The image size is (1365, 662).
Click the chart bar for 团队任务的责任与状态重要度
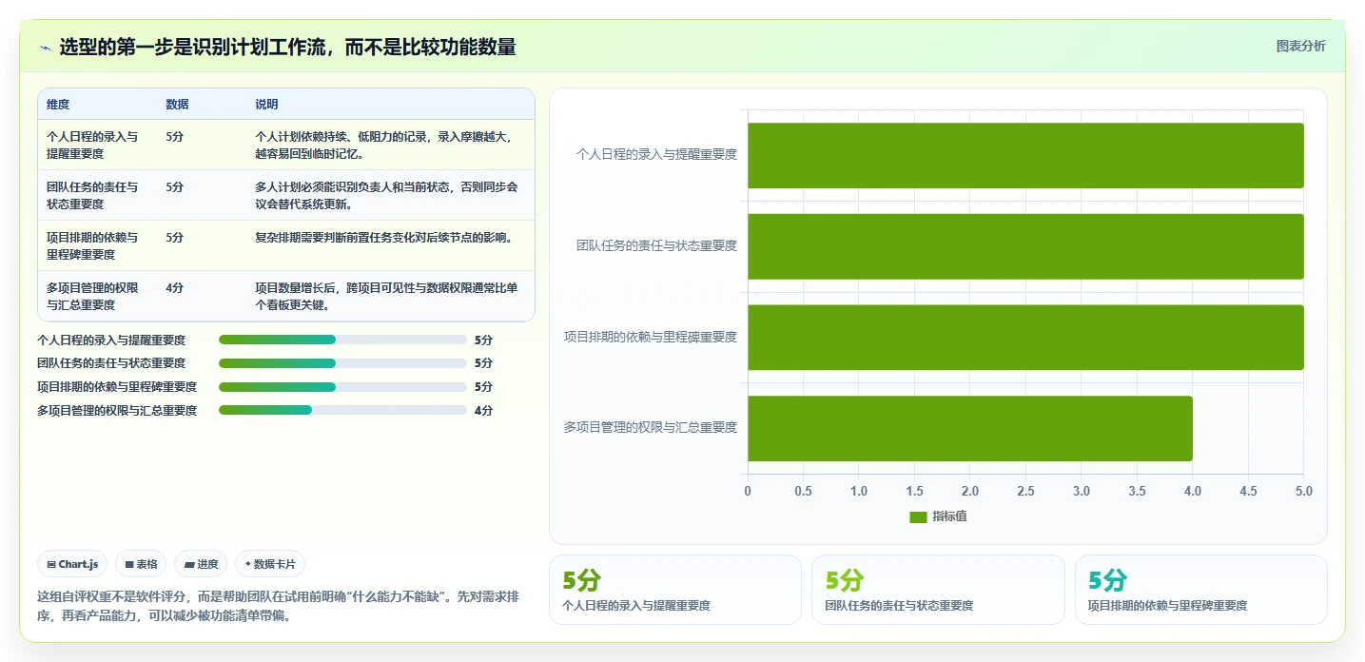[x=1025, y=246]
